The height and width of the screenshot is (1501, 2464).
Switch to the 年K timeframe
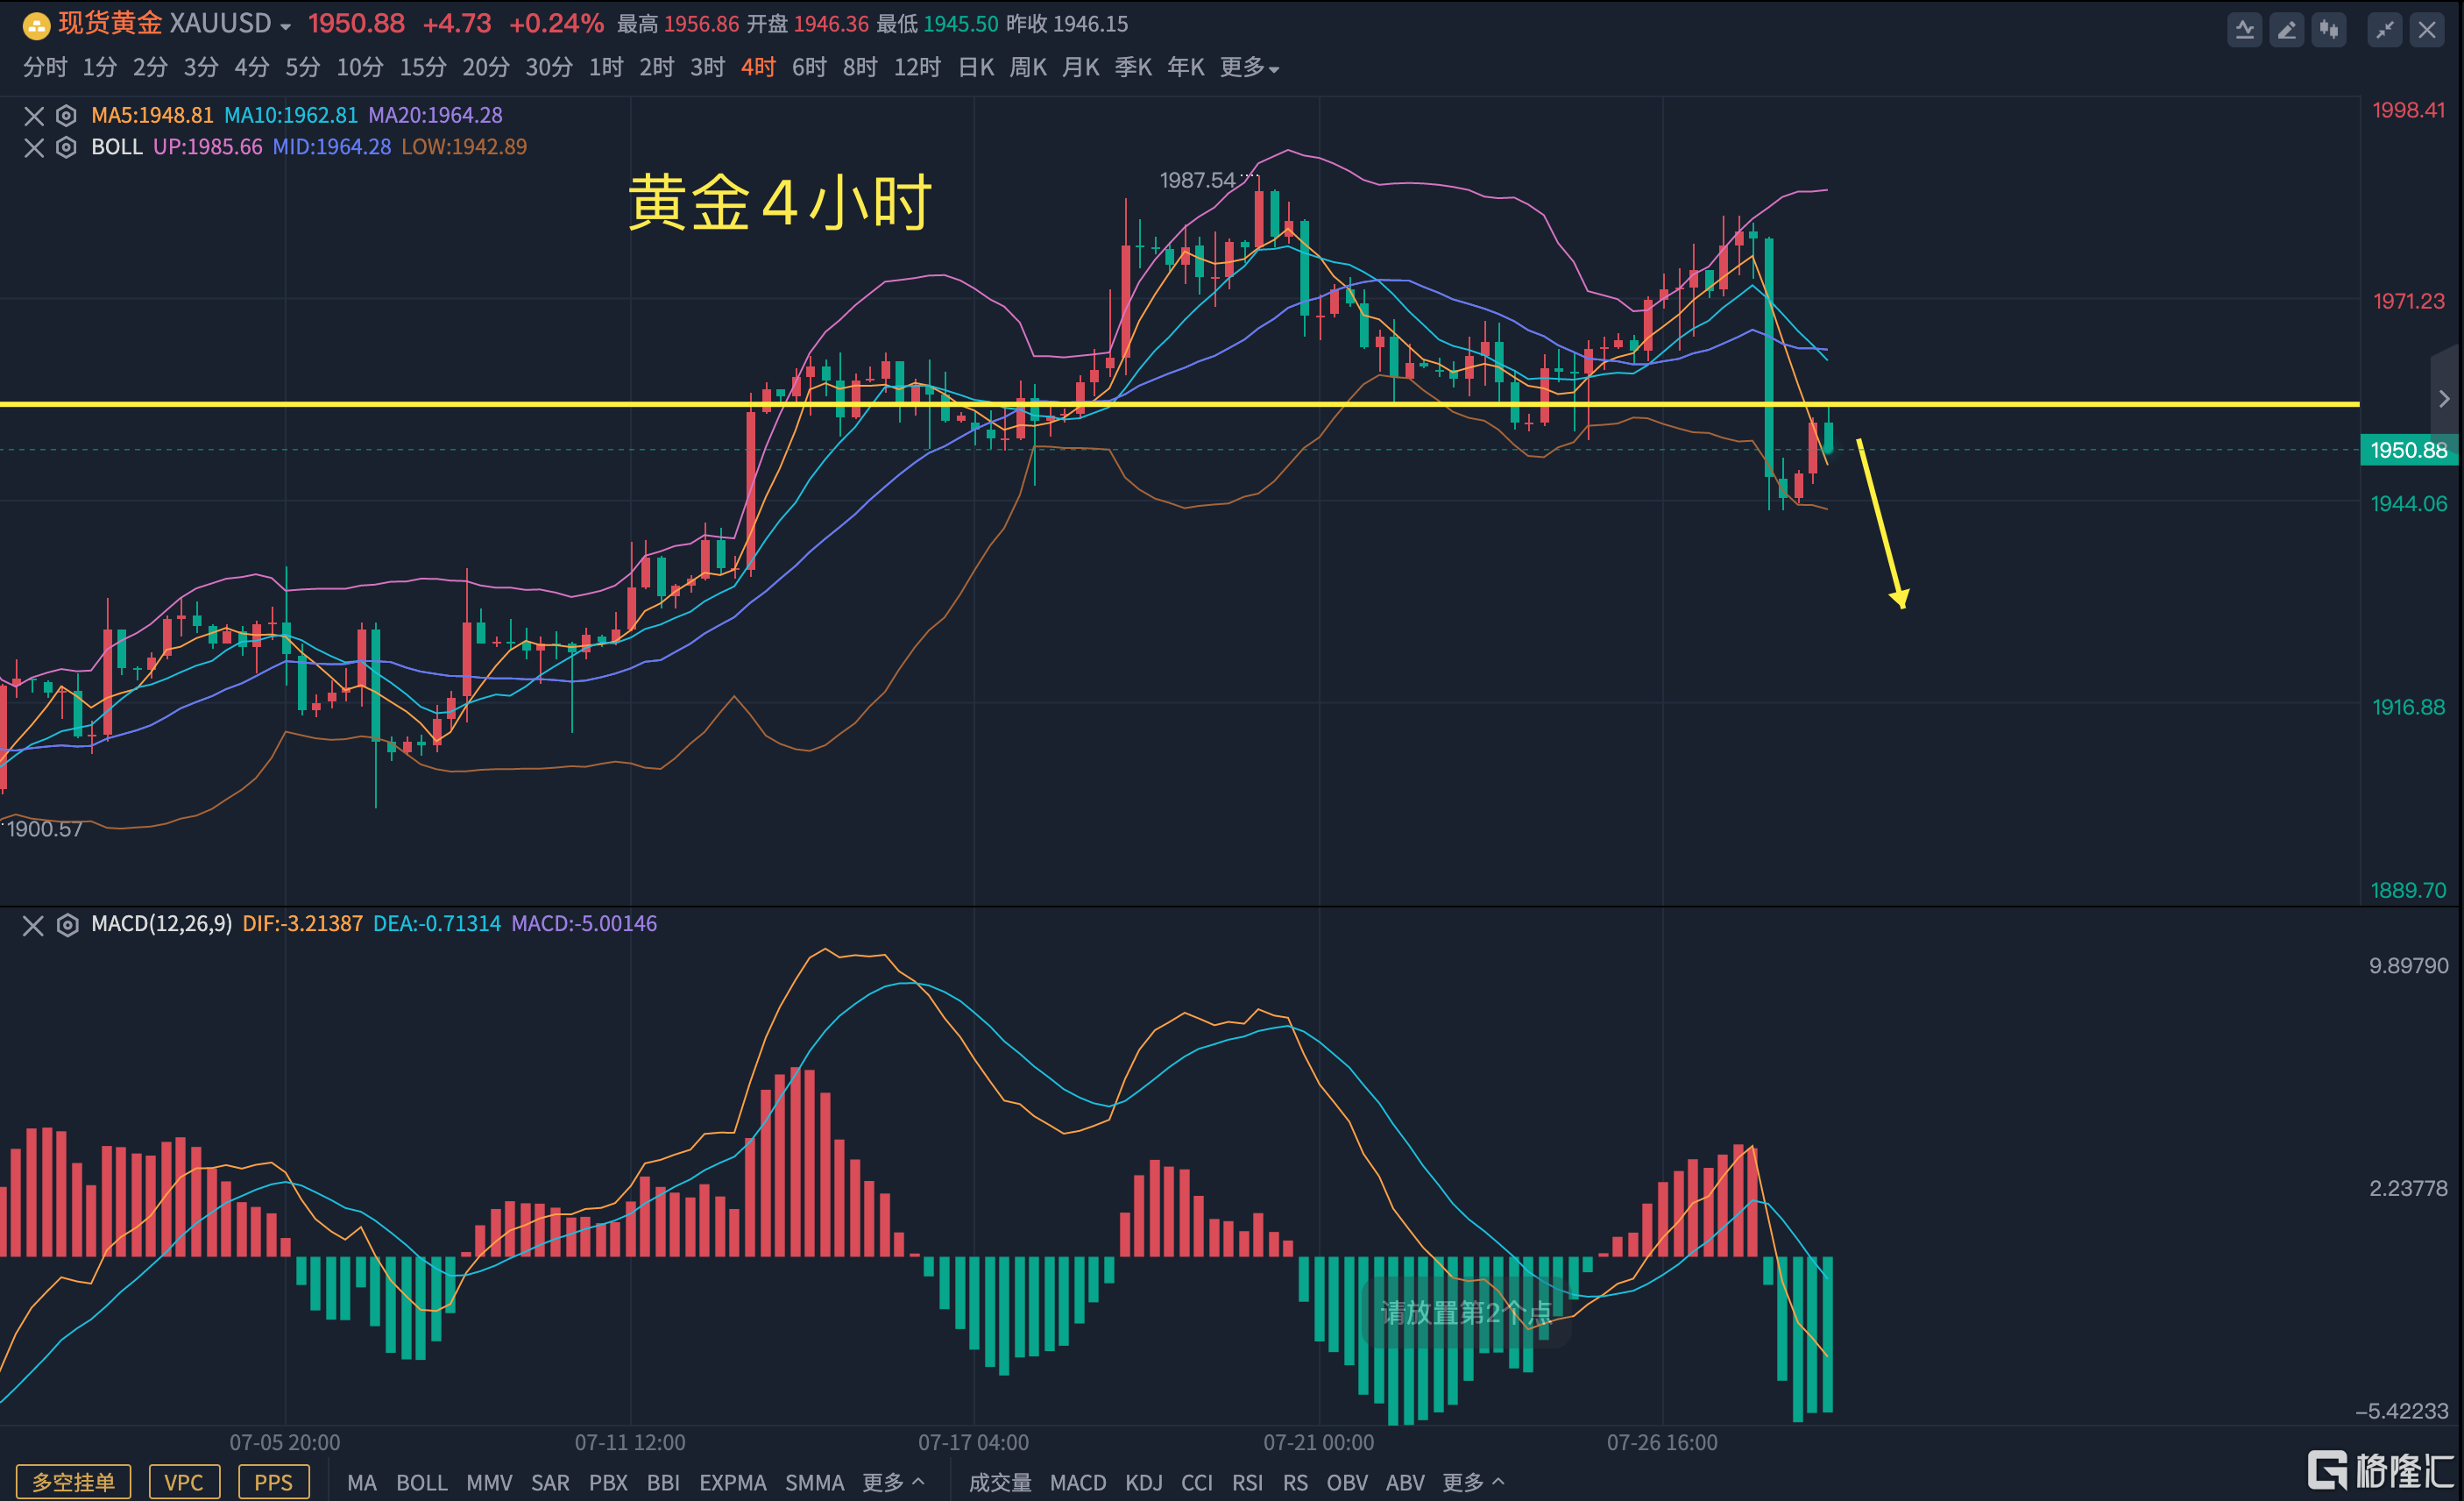pyautogui.click(x=1186, y=67)
